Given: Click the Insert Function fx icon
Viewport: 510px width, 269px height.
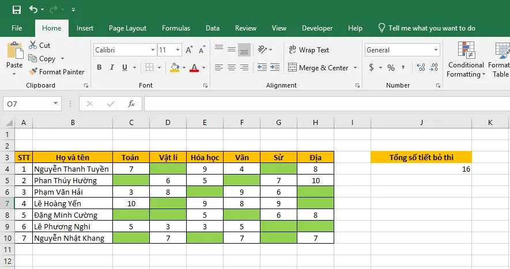Looking at the screenshot, I should click(131, 104).
